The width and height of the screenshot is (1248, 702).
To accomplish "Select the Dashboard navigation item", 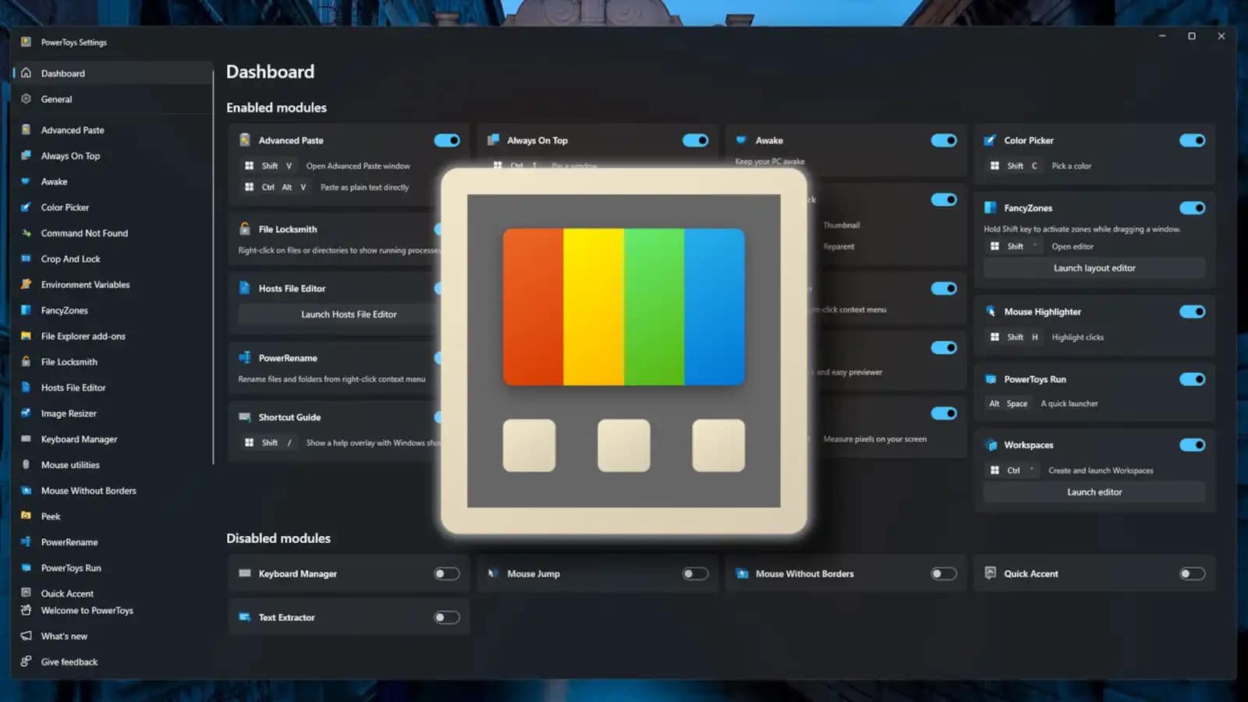I will (x=62, y=73).
